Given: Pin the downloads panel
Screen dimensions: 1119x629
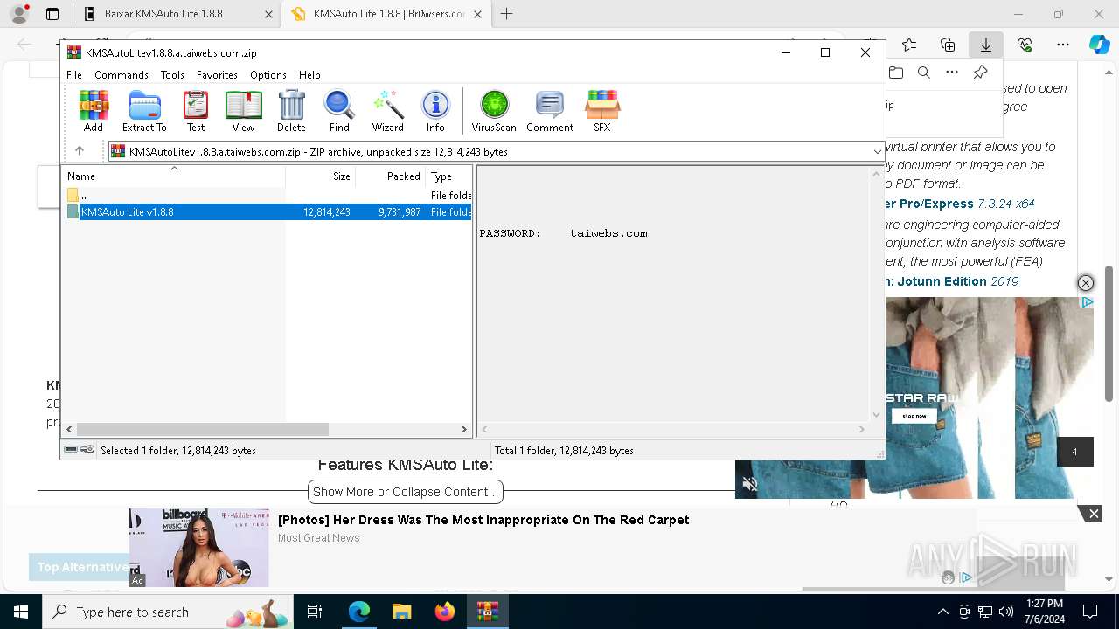Looking at the screenshot, I should (x=980, y=73).
